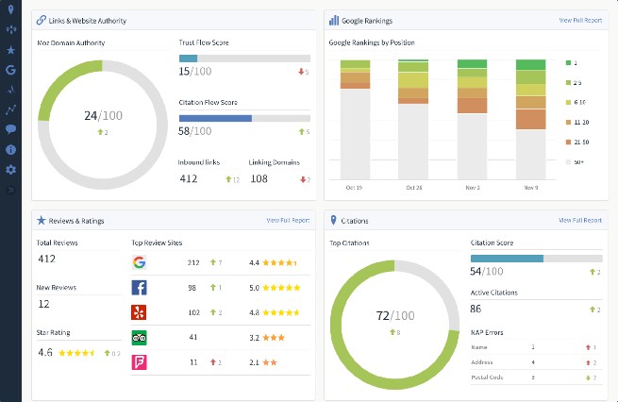Click the 72/100 top citations value
This screenshot has height=402, width=618.
(395, 316)
